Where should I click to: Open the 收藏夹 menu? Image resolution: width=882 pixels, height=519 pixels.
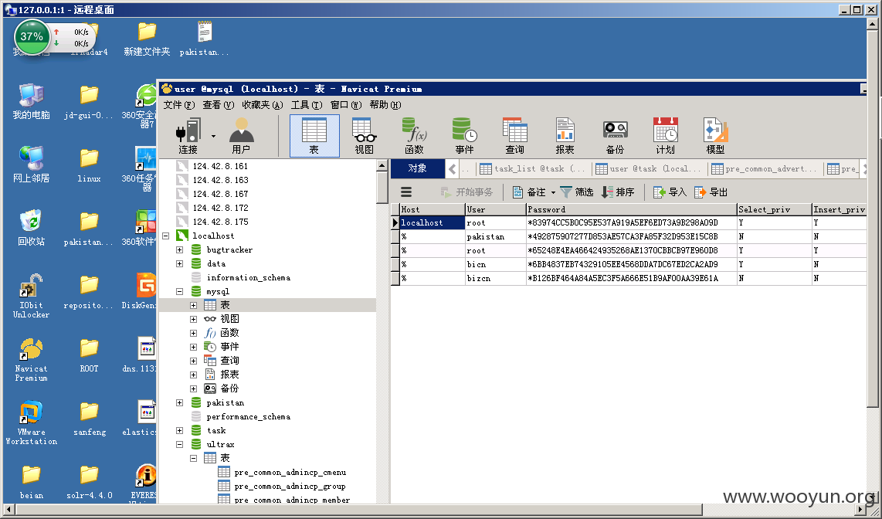[x=263, y=104]
